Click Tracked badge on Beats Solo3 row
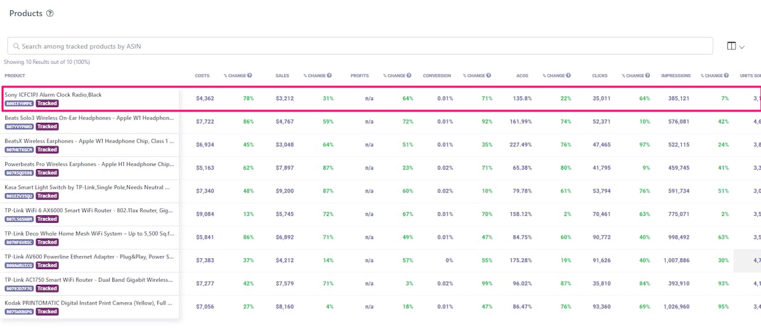Screen dimensions: 761x335 [47, 126]
